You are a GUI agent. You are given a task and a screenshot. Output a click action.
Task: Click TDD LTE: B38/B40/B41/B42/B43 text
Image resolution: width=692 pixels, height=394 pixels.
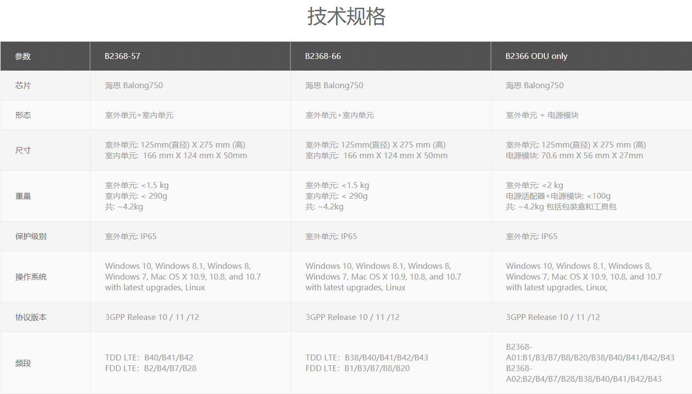[x=367, y=357]
